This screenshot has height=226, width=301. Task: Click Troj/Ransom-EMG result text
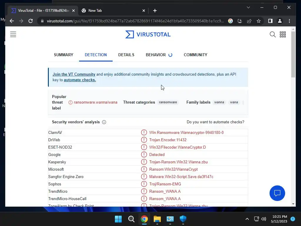point(165,184)
